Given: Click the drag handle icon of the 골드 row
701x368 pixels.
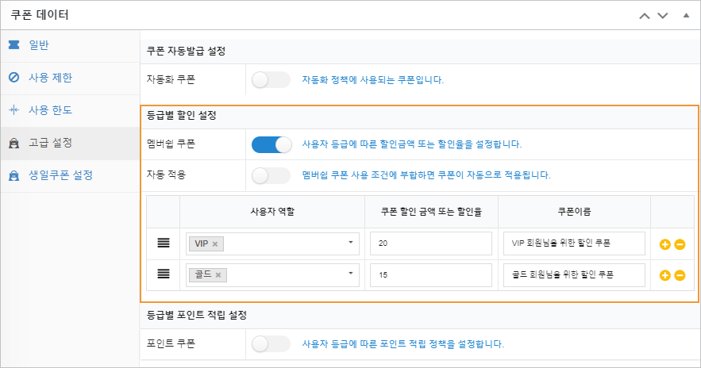Looking at the screenshot, I should click(x=164, y=274).
